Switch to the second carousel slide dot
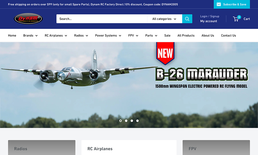This screenshot has height=155, width=258. point(126,121)
